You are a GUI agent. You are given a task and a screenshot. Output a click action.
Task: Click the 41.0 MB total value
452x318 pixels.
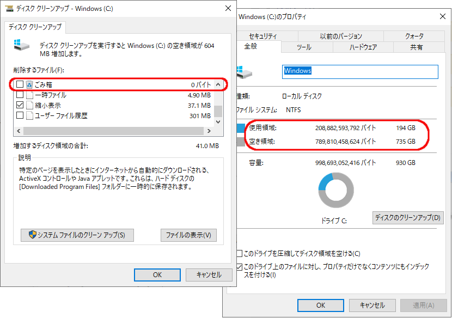click(207, 146)
